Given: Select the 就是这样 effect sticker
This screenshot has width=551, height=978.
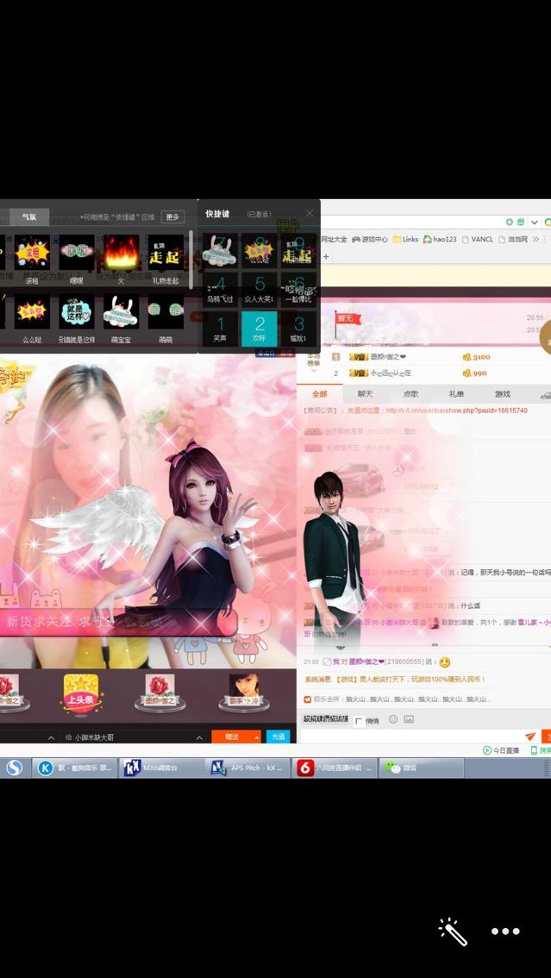Looking at the screenshot, I should coord(77,312).
